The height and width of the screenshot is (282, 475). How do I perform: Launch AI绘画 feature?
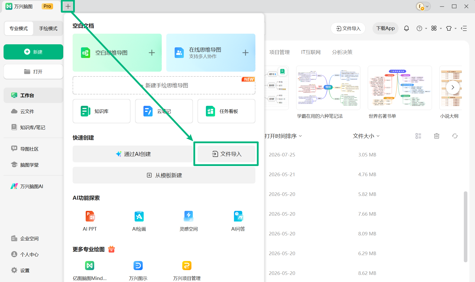(139, 221)
